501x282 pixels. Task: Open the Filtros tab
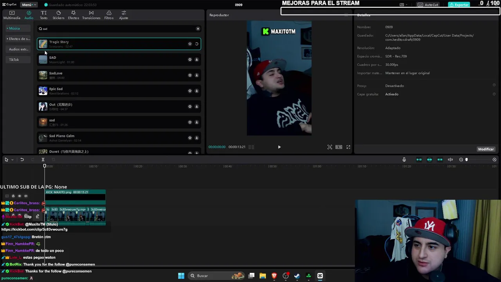tap(109, 15)
